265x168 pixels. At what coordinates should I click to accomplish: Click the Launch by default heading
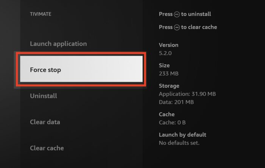pyautogui.click(x=182, y=135)
